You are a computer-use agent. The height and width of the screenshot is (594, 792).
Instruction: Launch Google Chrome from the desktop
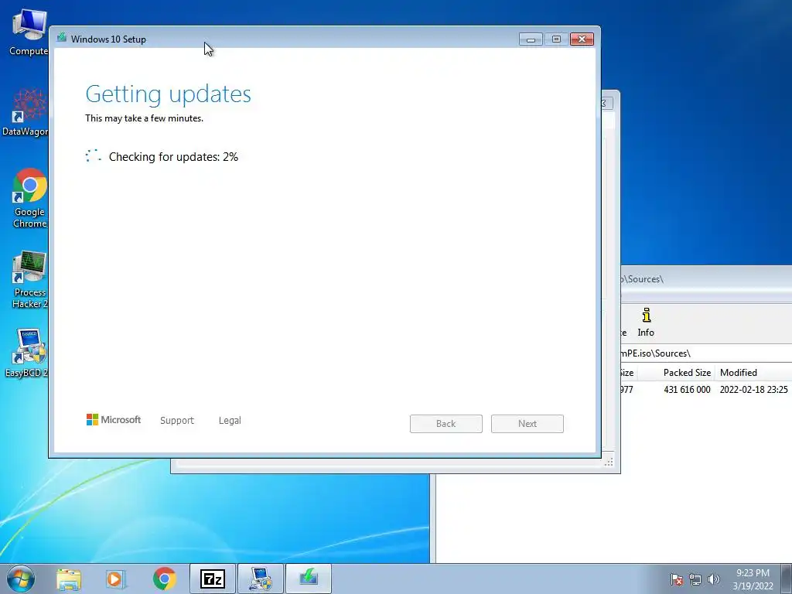(29, 198)
